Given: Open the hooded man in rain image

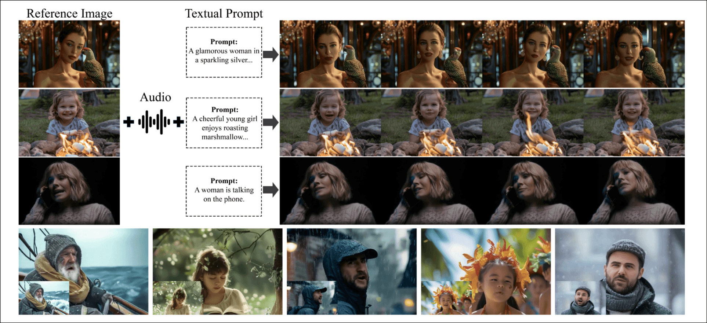Looking at the screenshot, I should tap(352, 272).
